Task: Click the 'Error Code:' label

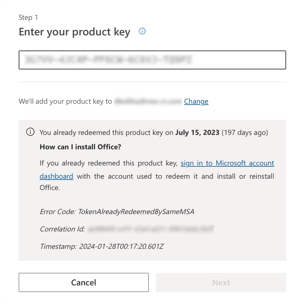Action: [58, 212]
